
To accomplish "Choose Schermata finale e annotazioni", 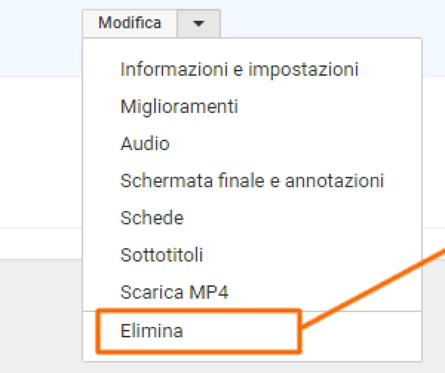I will pyautogui.click(x=252, y=181).
